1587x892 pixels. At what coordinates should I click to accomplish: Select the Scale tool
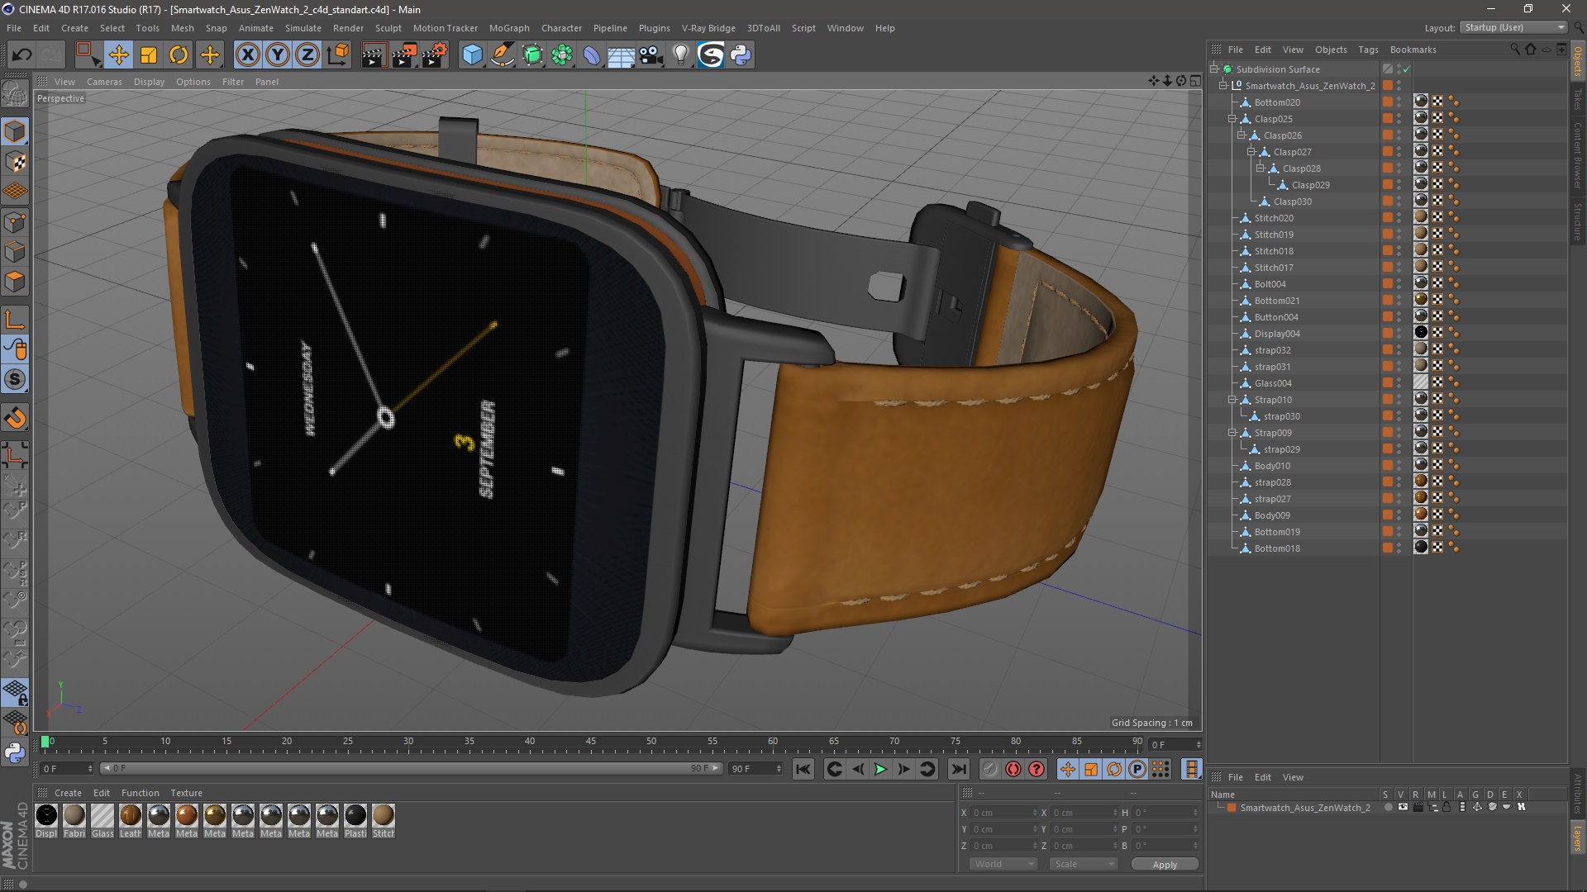pyautogui.click(x=149, y=55)
